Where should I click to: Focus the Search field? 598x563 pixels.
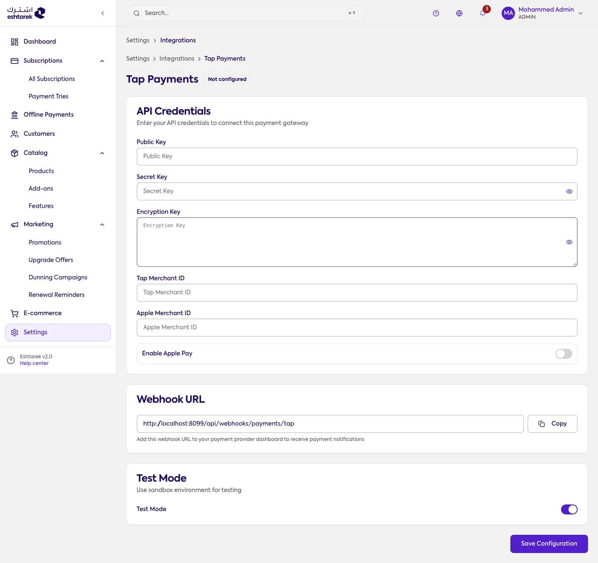click(x=246, y=13)
